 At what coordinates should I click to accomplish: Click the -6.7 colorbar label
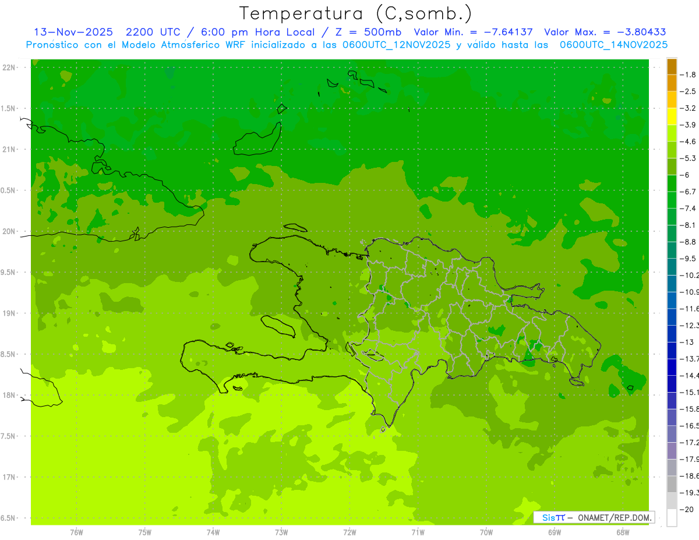coord(687,192)
